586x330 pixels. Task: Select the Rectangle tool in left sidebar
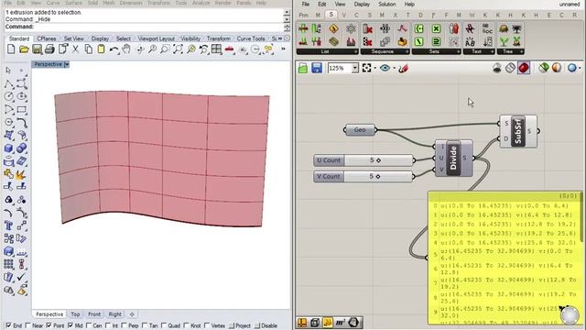(x=22, y=110)
